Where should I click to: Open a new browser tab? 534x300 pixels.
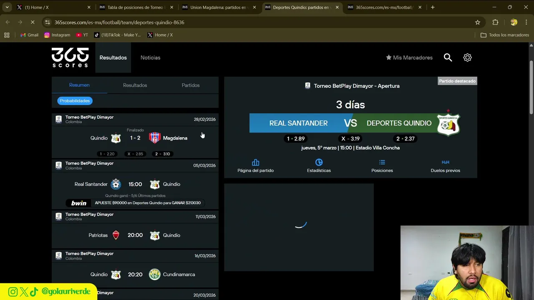tap(433, 7)
